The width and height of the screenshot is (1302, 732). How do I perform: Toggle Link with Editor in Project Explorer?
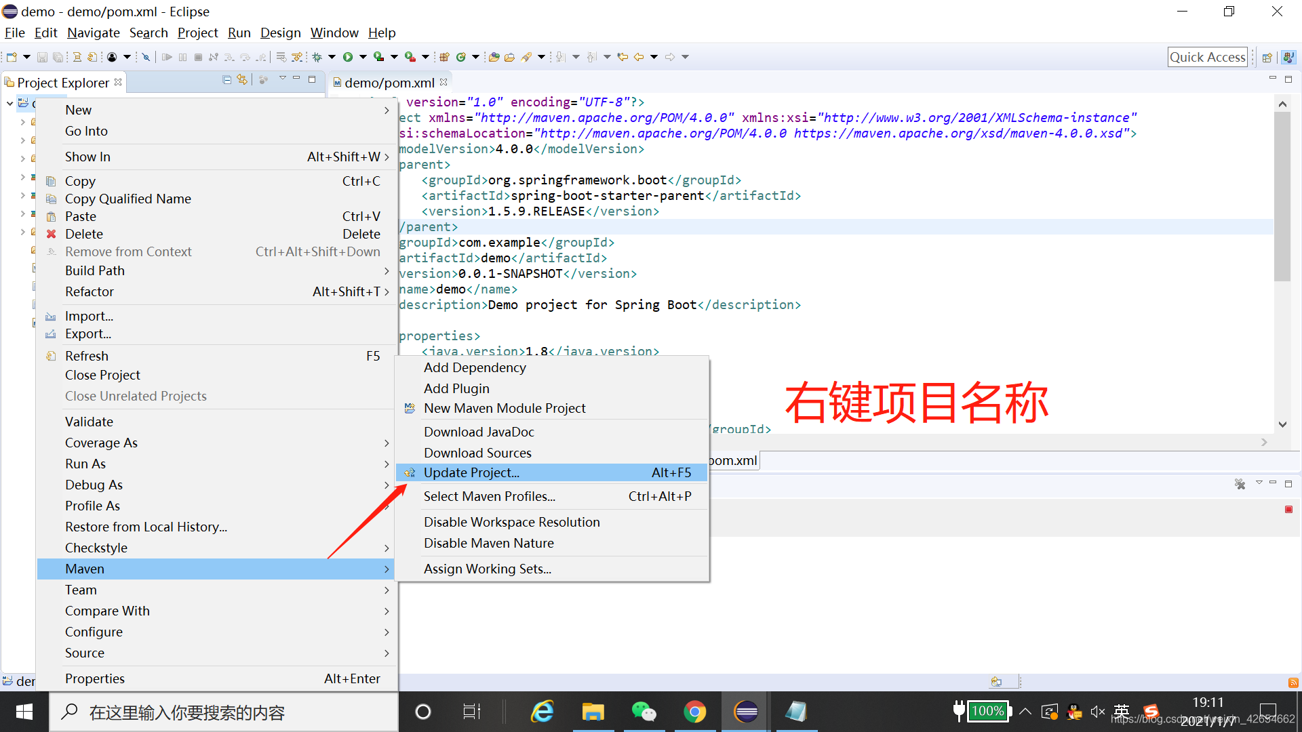242,80
